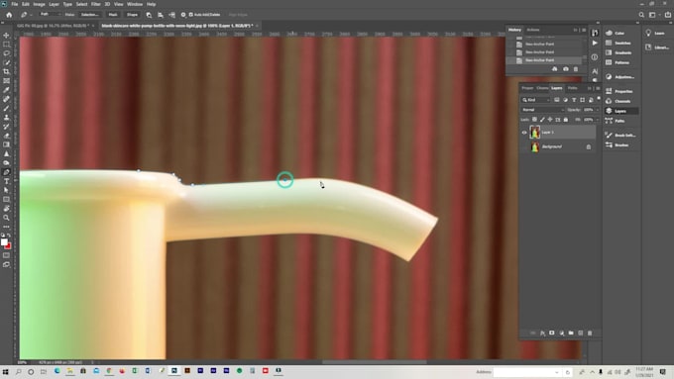Viewport: 674px width, 379px height.
Task: Open the File menu
Action: click(x=15, y=4)
